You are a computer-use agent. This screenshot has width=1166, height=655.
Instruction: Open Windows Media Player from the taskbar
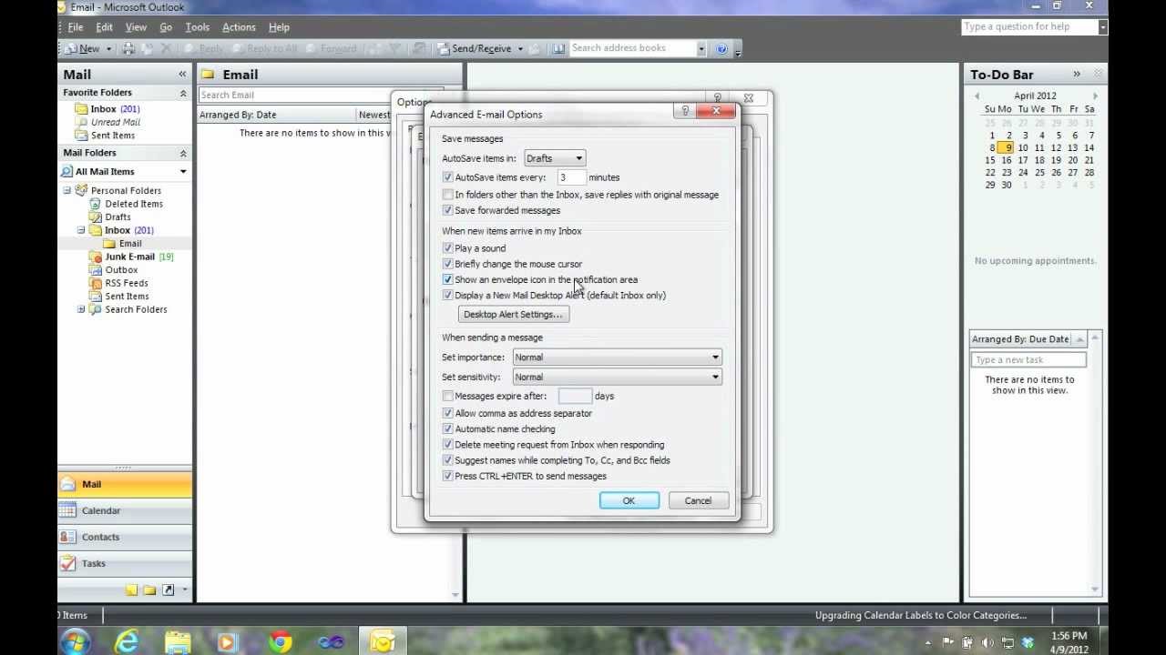(229, 641)
